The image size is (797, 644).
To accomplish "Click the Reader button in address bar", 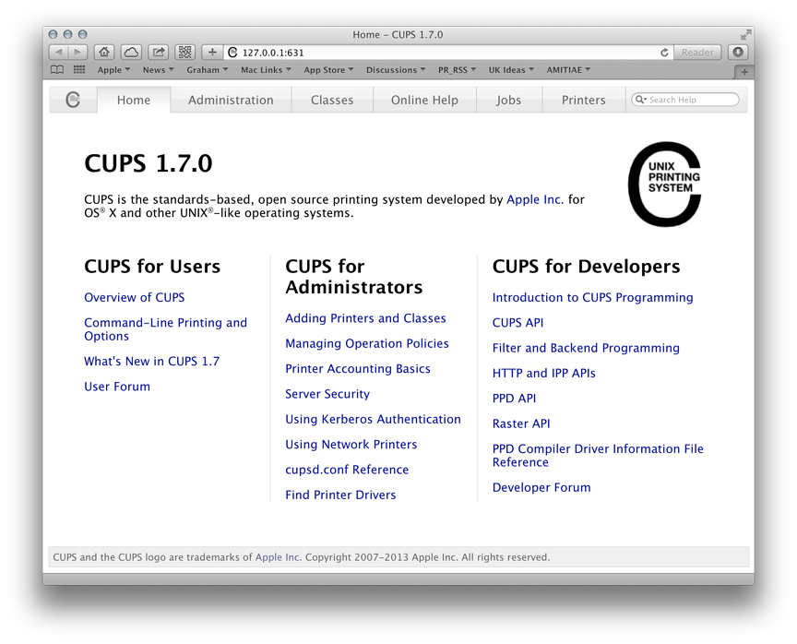I will (x=697, y=53).
